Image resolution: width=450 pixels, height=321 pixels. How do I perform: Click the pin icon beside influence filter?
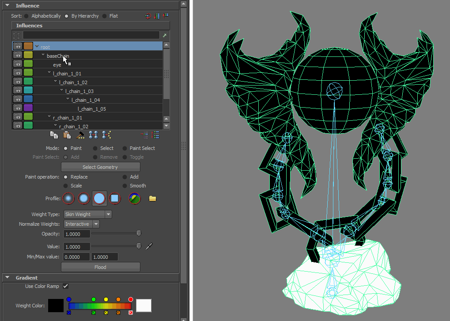pos(165,35)
